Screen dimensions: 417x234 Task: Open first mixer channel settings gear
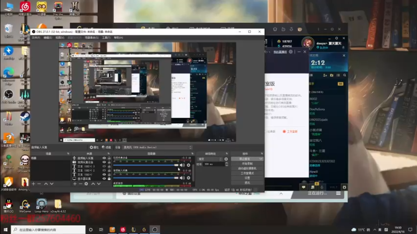(189, 165)
